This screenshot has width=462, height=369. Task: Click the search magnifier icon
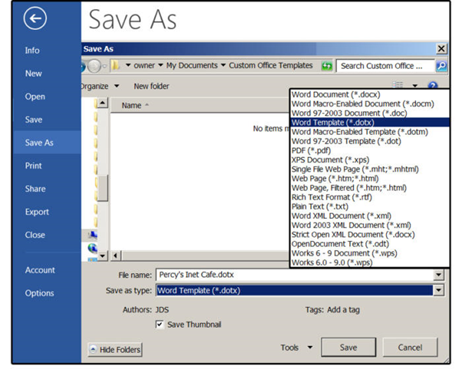tap(441, 66)
